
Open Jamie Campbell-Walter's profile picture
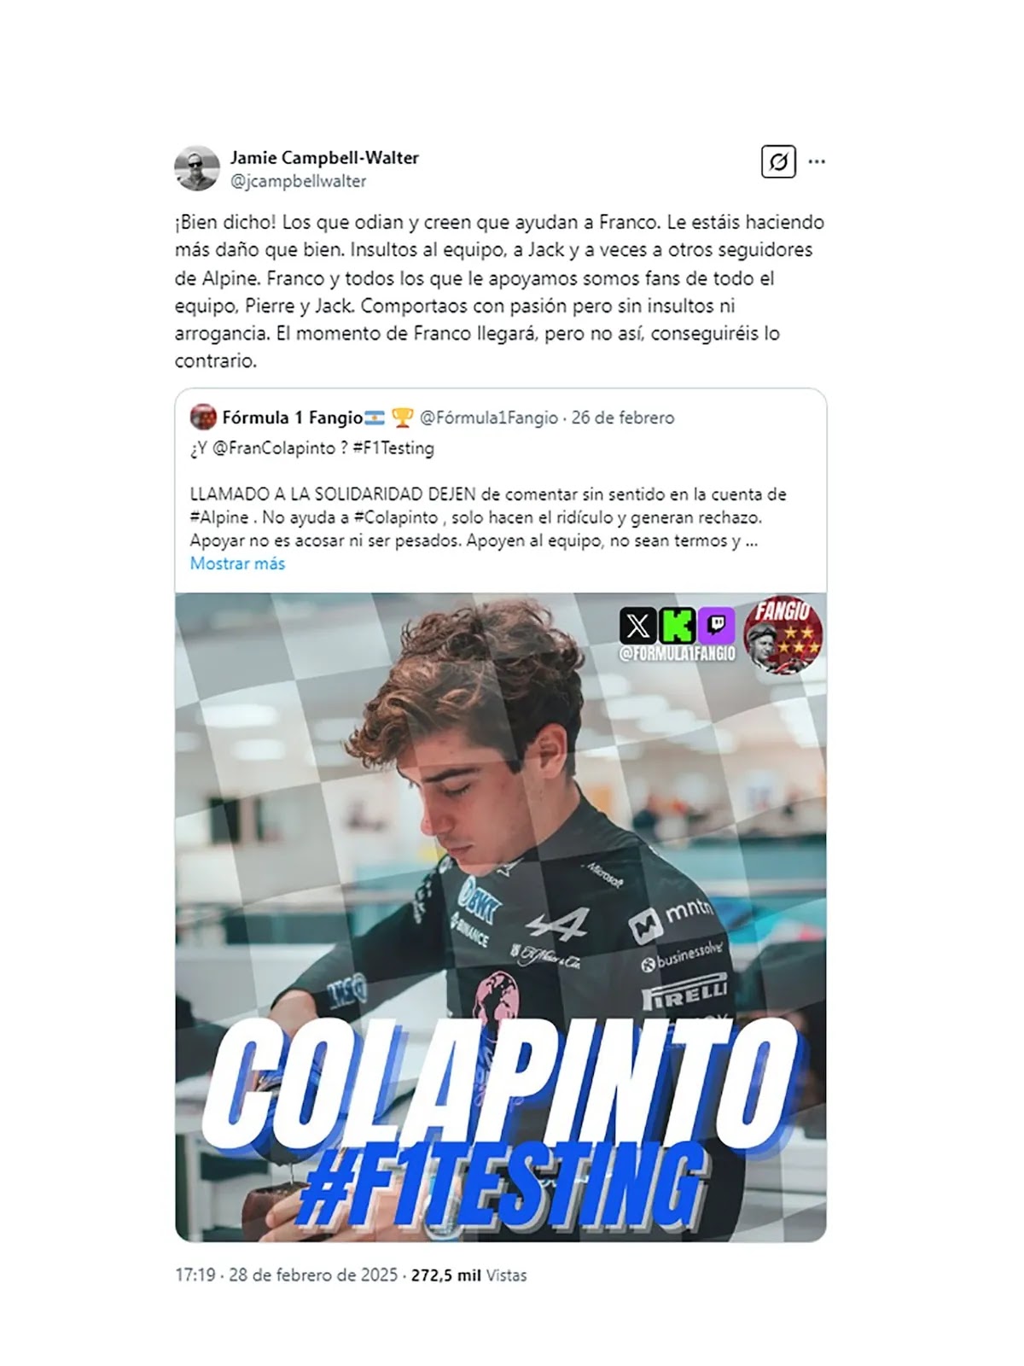click(x=197, y=168)
